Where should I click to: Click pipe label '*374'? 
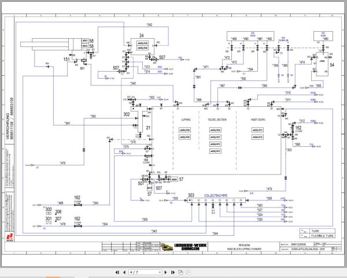tap(147, 72)
